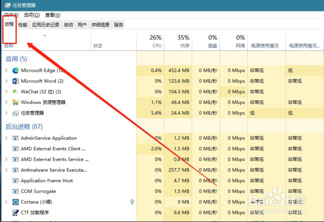
Task: Select the COM Surrogate process name
Action: (38, 192)
